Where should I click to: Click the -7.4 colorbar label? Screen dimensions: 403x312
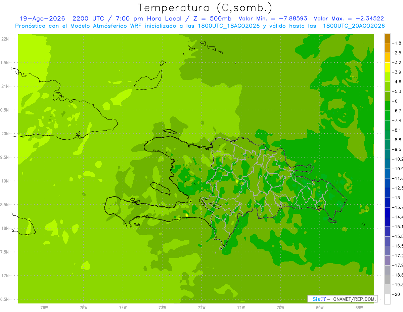pos(397,120)
